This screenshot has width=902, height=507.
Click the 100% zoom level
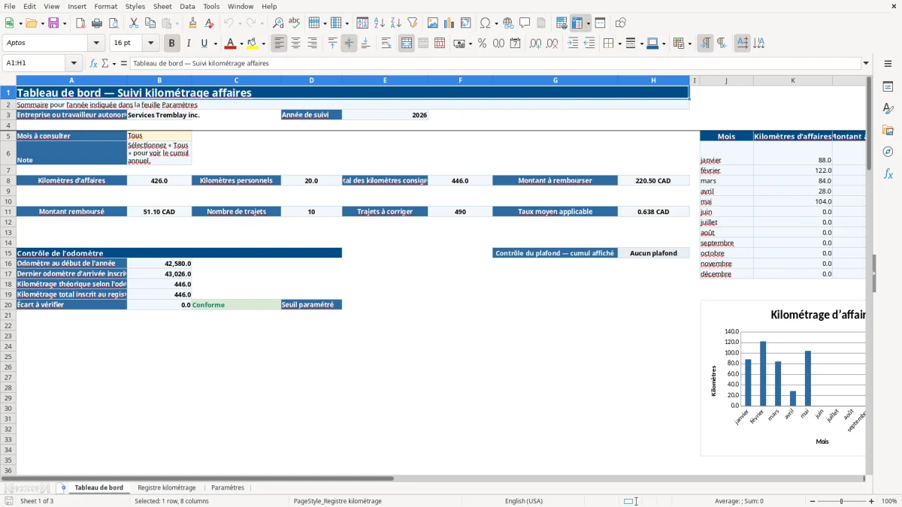[x=889, y=501]
